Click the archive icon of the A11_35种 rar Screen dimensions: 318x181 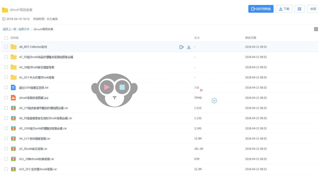[13, 159]
